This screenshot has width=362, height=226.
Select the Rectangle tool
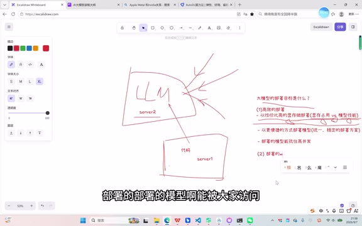153,28
